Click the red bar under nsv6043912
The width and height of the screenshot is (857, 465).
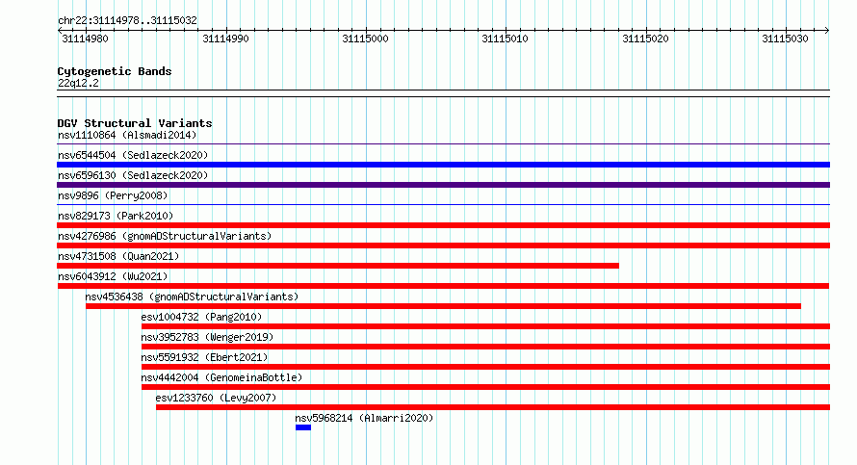[443, 286]
